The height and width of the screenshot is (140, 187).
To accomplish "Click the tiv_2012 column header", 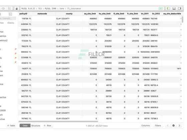I will click(156, 14).
